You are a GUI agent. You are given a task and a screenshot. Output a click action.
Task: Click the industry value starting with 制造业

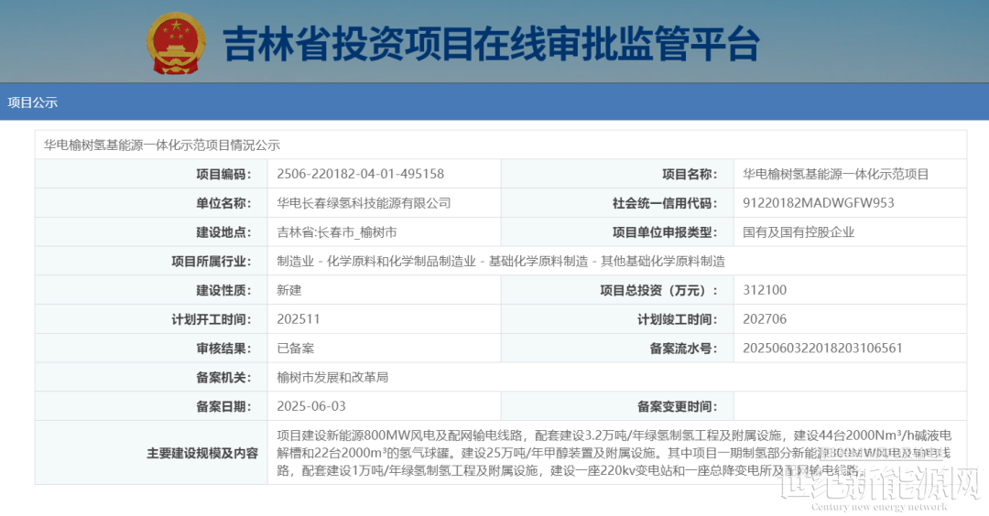pyautogui.click(x=500, y=262)
